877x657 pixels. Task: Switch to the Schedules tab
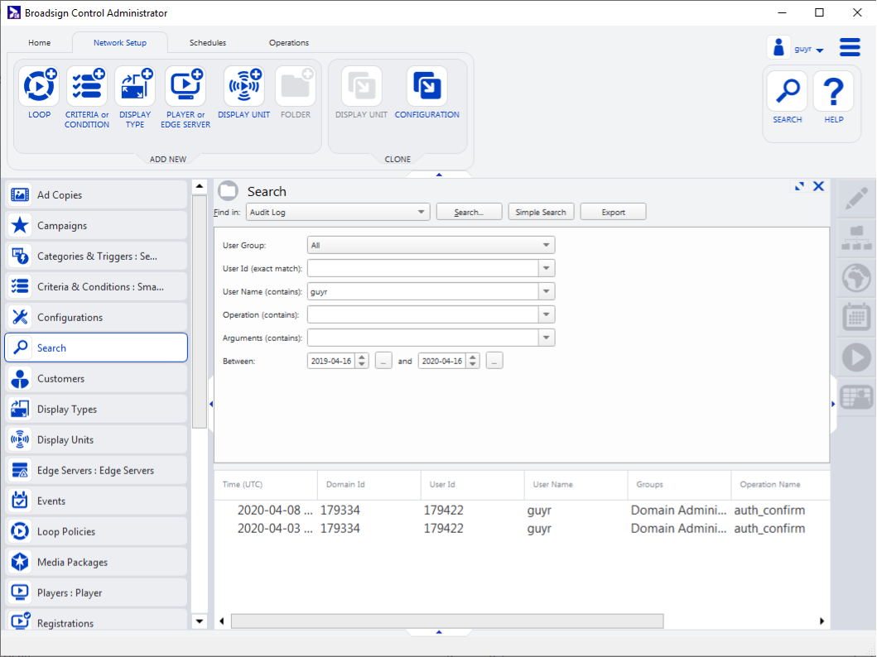pyautogui.click(x=207, y=43)
